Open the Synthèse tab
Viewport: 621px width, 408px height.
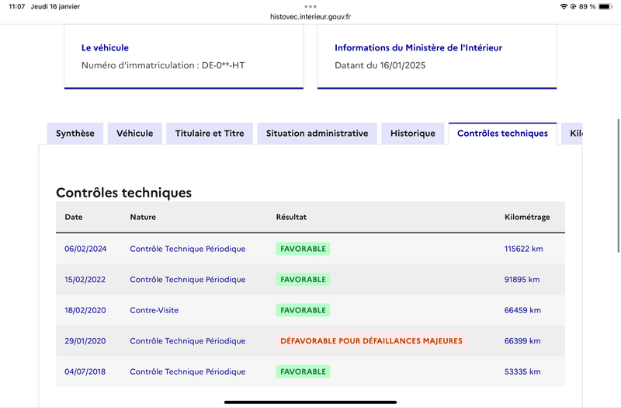point(75,133)
